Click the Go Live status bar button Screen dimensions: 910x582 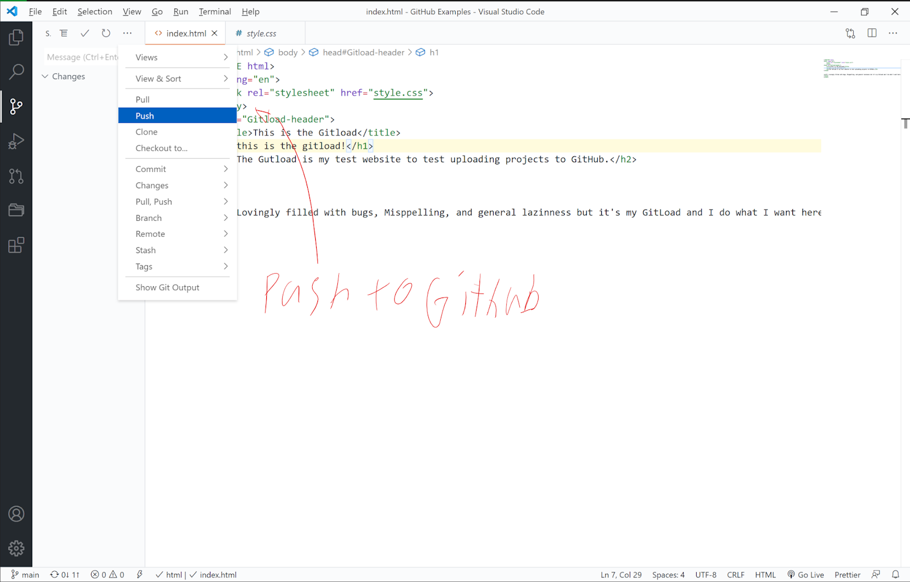[805, 575]
